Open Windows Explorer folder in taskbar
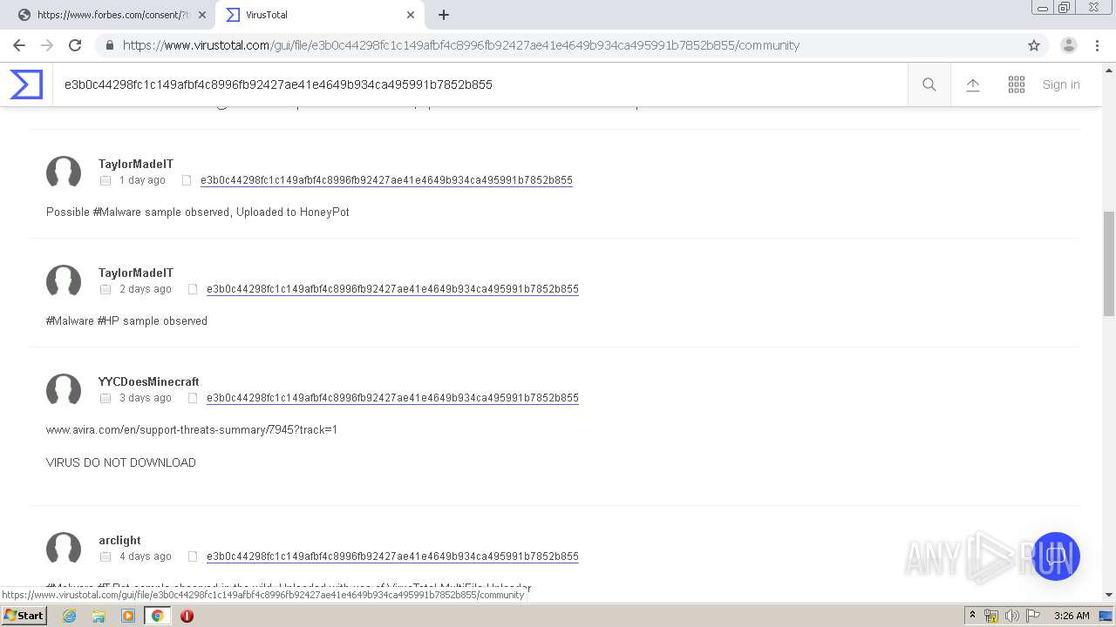This screenshot has width=1116, height=627. coord(99,616)
